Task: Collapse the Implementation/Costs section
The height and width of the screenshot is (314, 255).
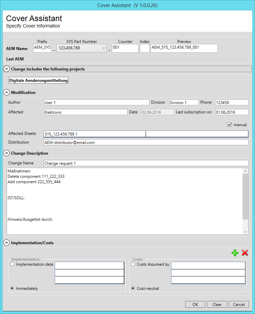Action: point(6,243)
